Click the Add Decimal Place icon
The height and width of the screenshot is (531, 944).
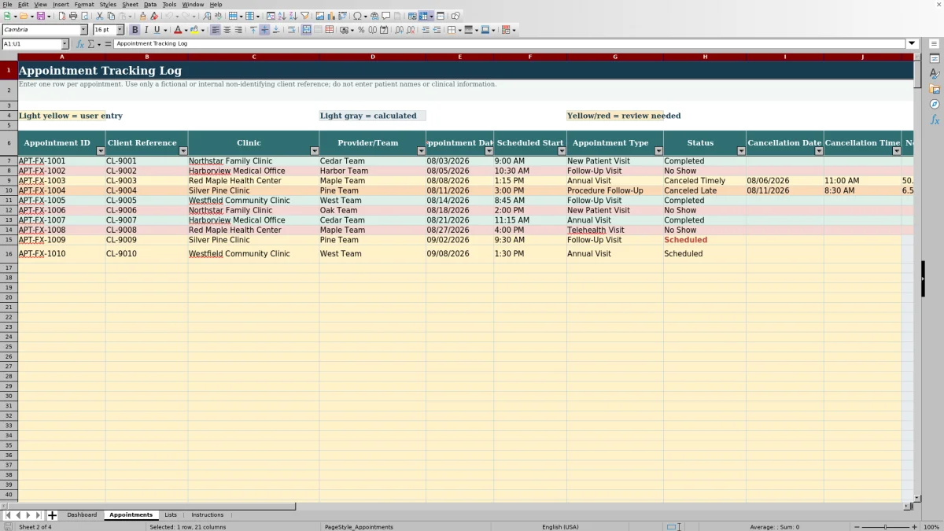[x=400, y=30]
